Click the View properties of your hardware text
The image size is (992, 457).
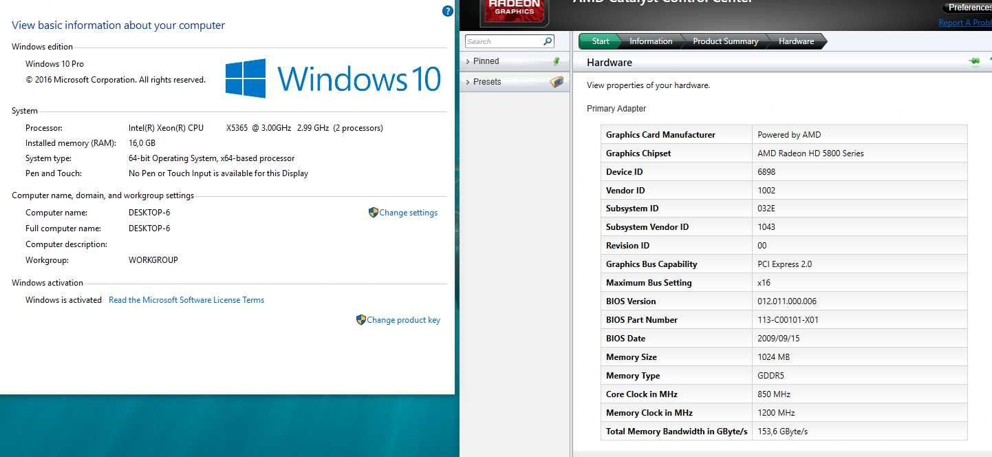click(x=648, y=85)
